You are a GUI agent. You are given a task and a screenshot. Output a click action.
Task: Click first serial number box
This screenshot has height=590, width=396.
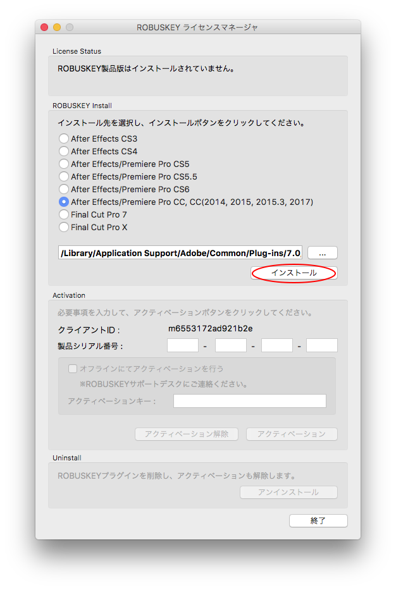tap(183, 345)
